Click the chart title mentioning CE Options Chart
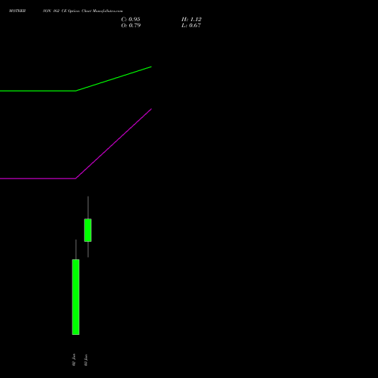Screen dimensions: 378x378 click(66, 11)
